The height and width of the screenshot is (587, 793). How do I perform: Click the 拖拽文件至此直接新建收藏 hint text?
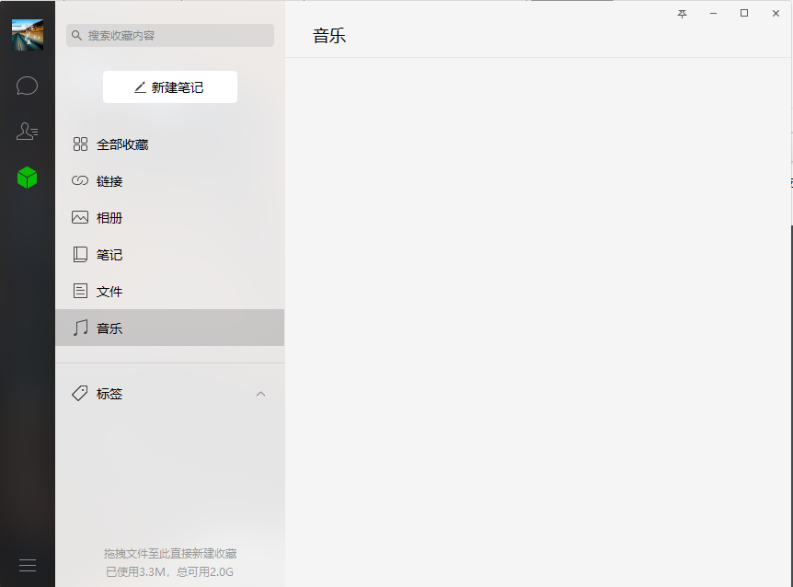click(x=170, y=554)
